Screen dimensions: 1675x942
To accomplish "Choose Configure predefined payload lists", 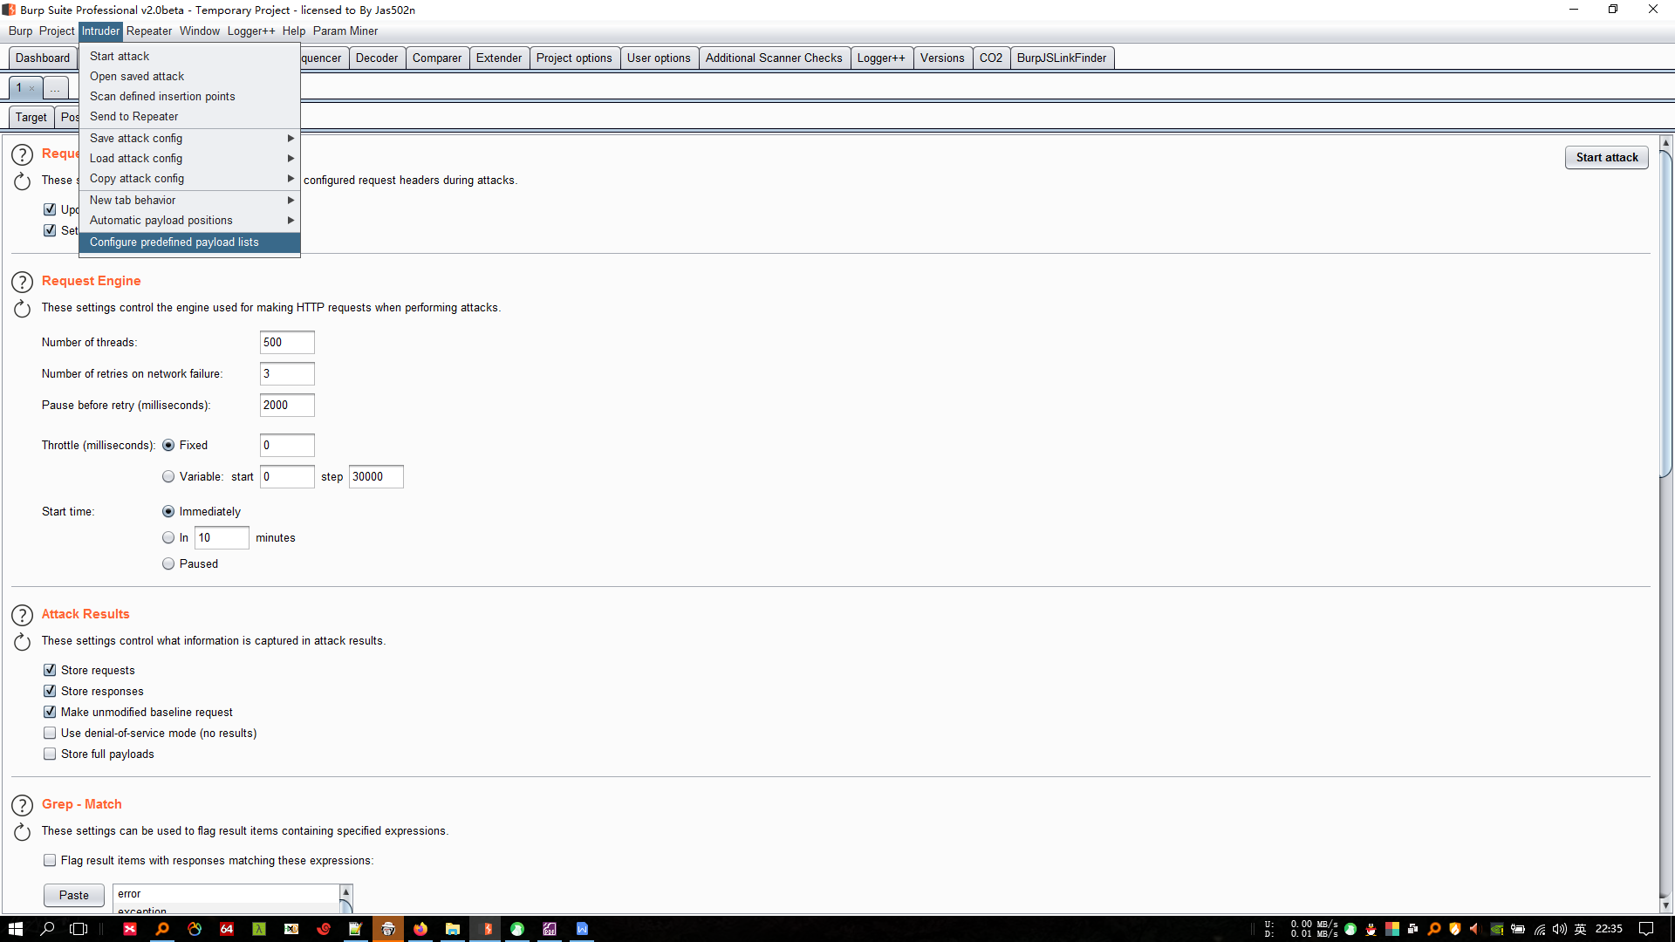I will point(174,242).
